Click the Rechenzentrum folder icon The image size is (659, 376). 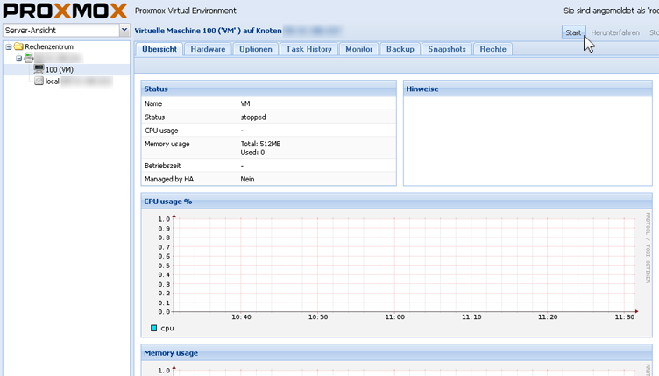[18, 46]
